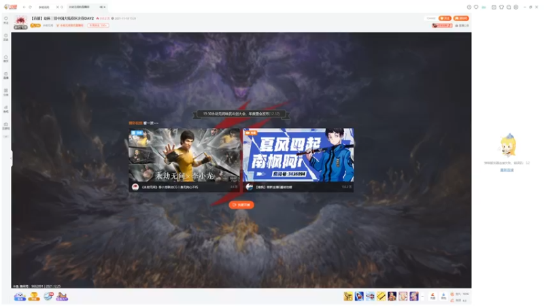Screen dimensions: 544x306
Task: Click the orange follow button with heart
Action: (445, 18)
